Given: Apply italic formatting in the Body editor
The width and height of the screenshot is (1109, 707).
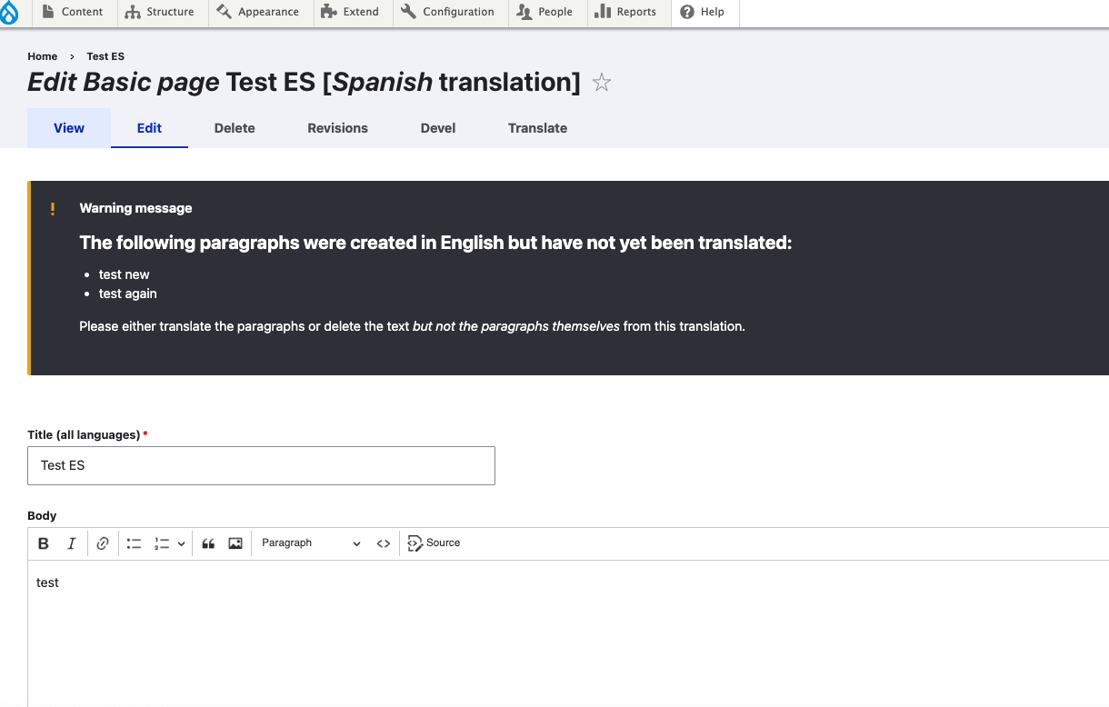Looking at the screenshot, I should pyautogui.click(x=71, y=543).
